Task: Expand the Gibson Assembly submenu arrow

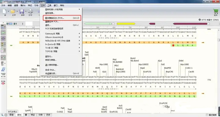Action: [79, 37]
